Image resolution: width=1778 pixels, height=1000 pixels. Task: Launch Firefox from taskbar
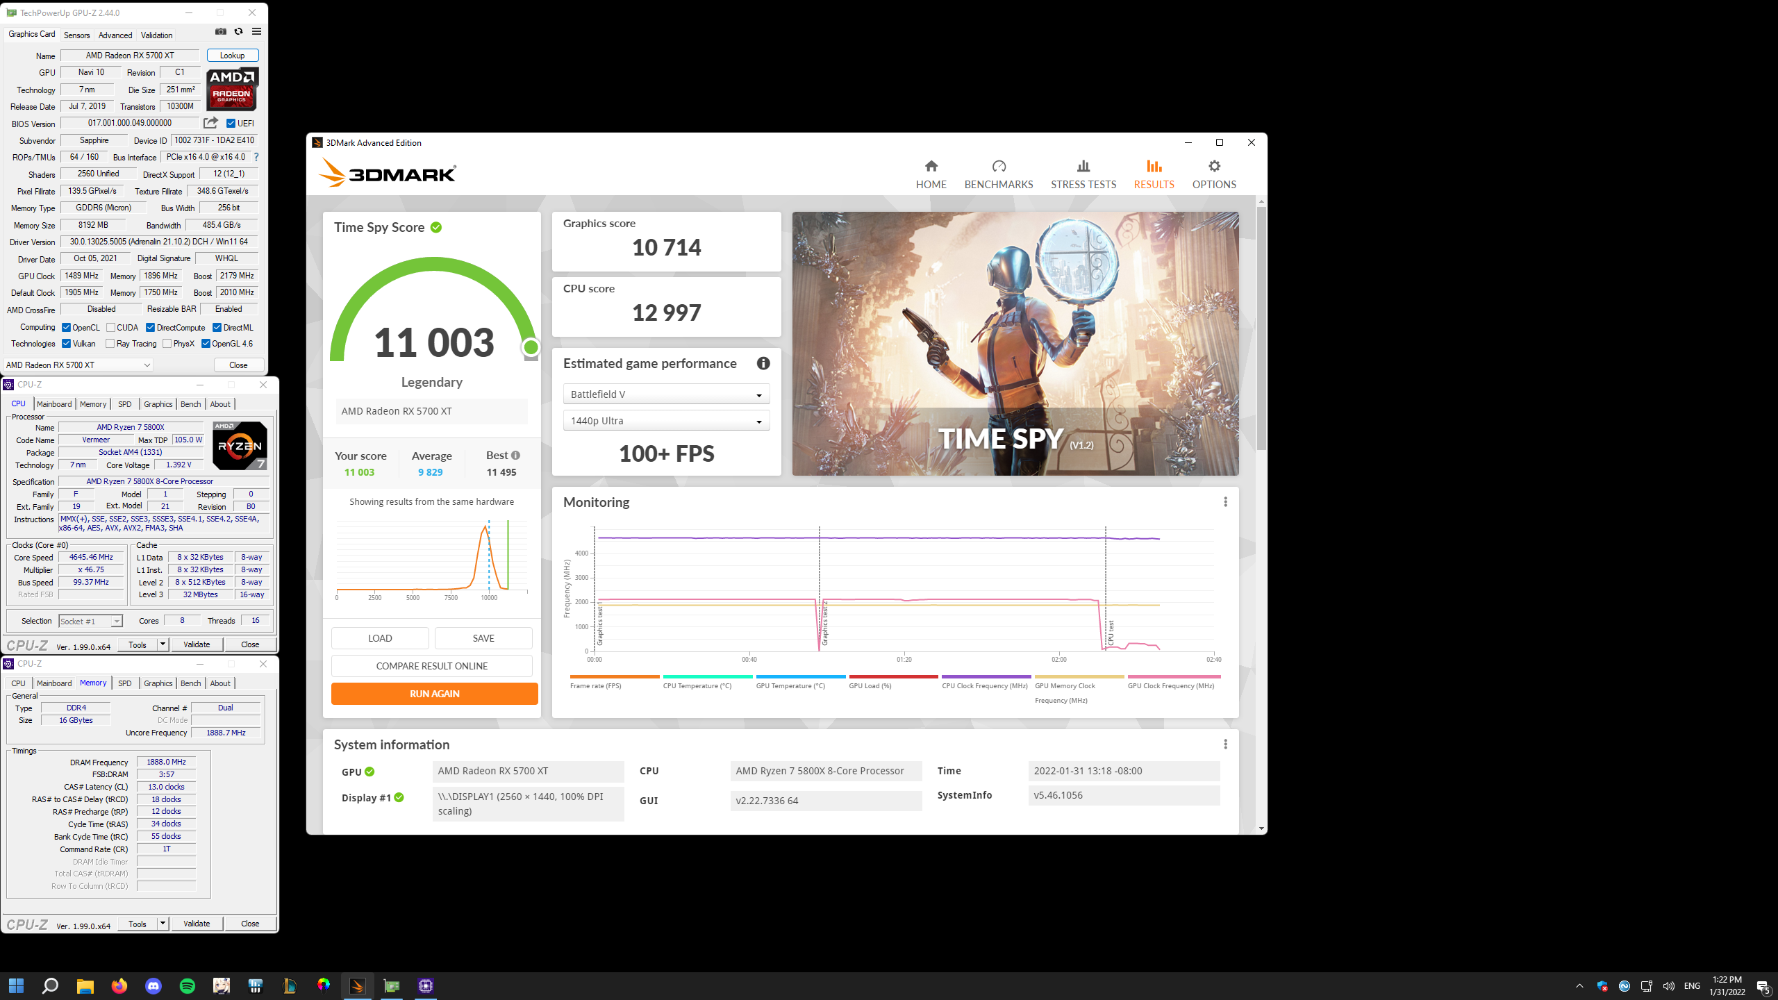119,985
